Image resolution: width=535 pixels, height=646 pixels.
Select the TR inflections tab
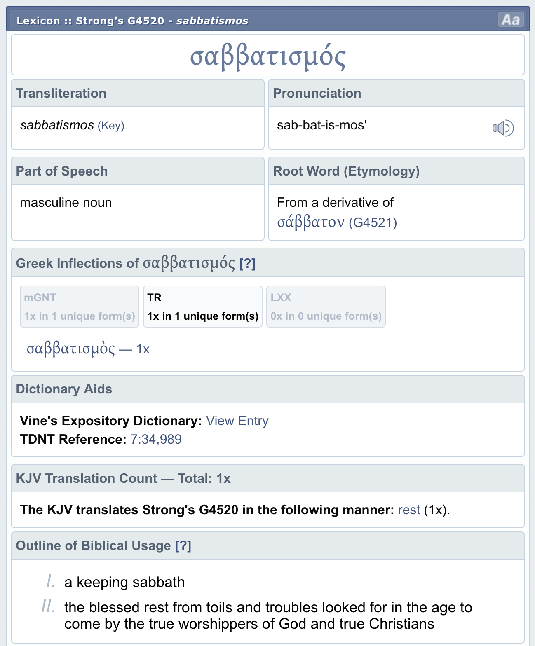pos(202,307)
